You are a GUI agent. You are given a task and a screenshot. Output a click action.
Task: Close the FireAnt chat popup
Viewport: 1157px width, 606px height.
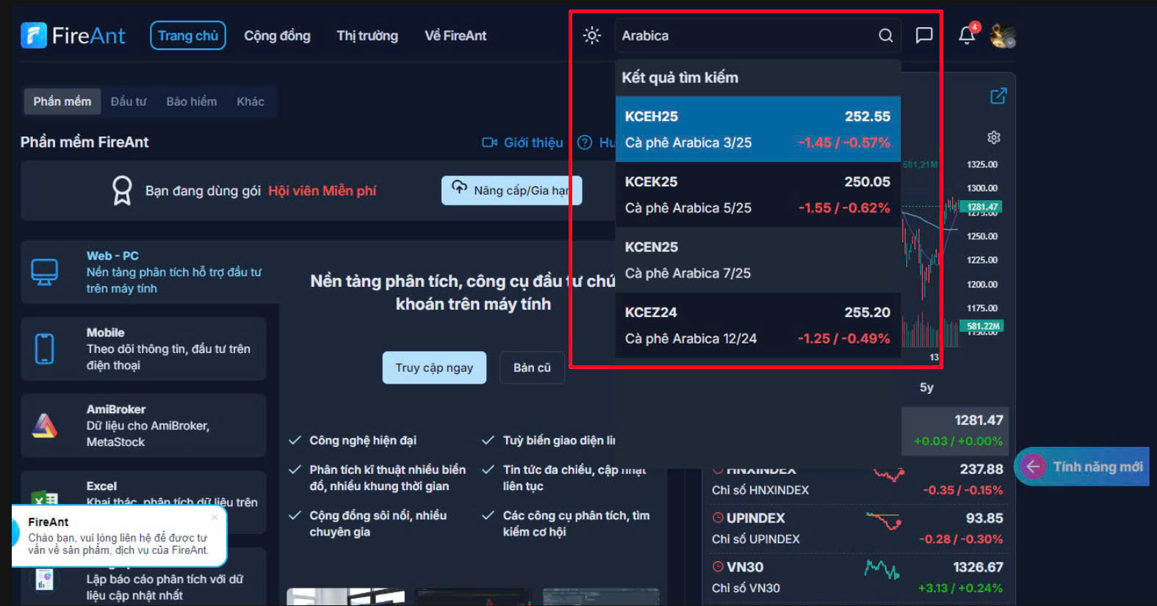click(x=215, y=517)
